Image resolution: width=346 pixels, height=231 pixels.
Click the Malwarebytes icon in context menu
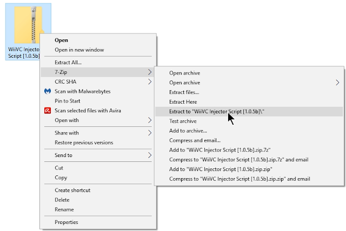tap(47, 91)
